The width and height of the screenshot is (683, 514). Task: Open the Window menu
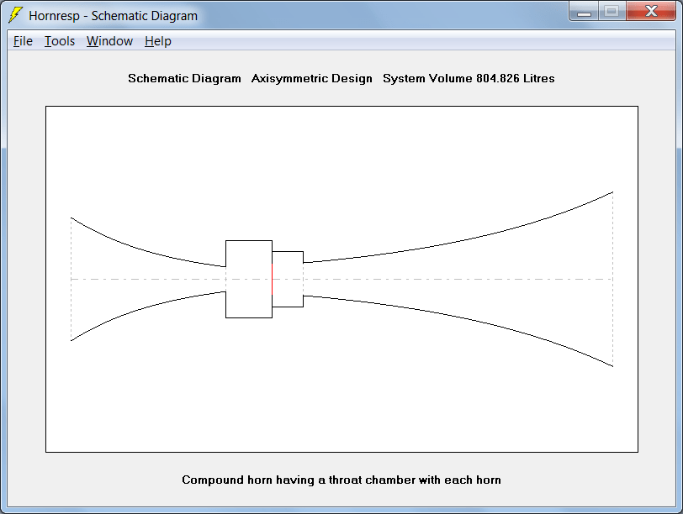pos(109,41)
